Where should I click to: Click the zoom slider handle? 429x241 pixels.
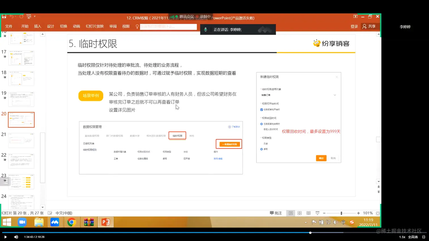(x=341, y=213)
